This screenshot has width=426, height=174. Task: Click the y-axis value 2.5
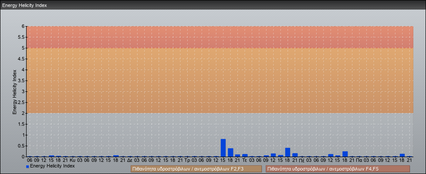click(x=21, y=102)
